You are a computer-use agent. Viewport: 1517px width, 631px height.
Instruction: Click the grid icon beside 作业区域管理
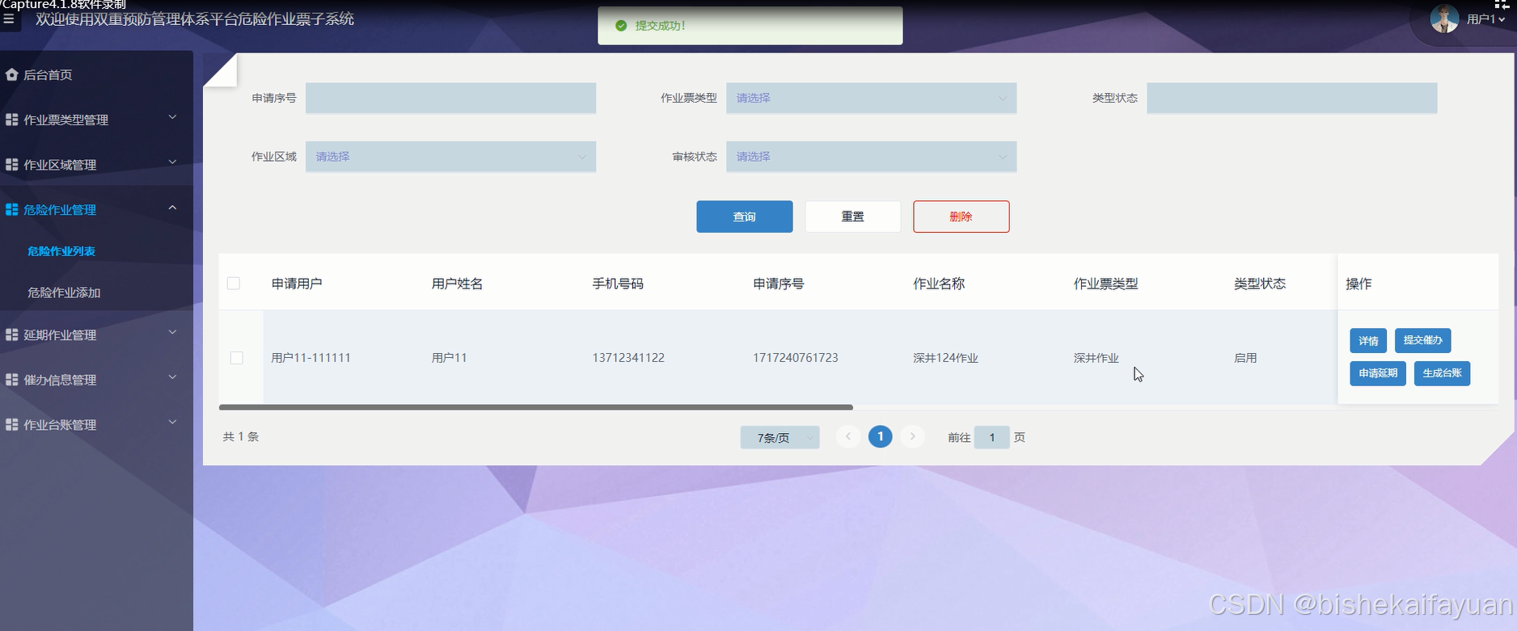(x=11, y=164)
